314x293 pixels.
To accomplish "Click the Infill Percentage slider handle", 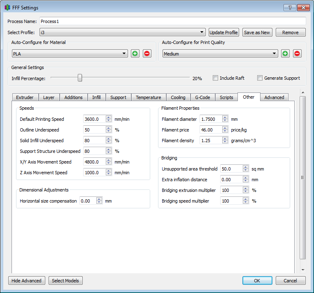I will point(80,78).
